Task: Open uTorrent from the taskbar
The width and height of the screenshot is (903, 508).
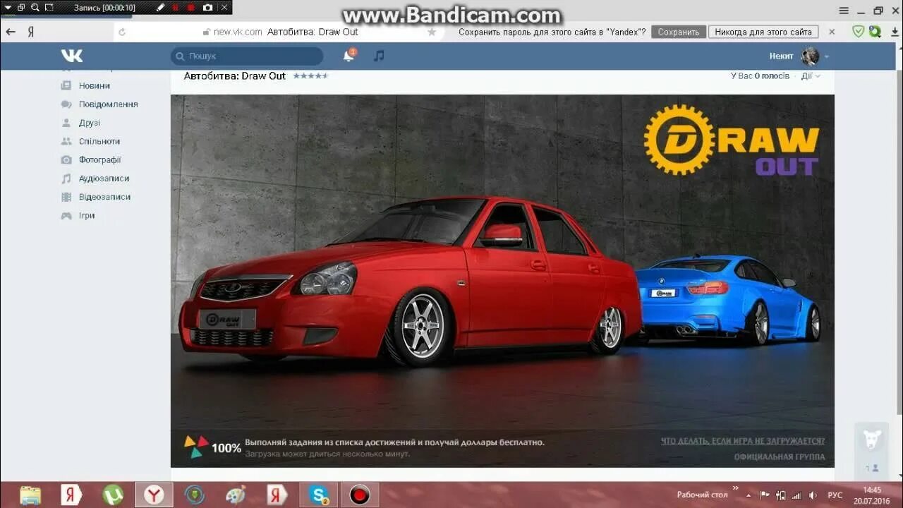Action: click(113, 495)
